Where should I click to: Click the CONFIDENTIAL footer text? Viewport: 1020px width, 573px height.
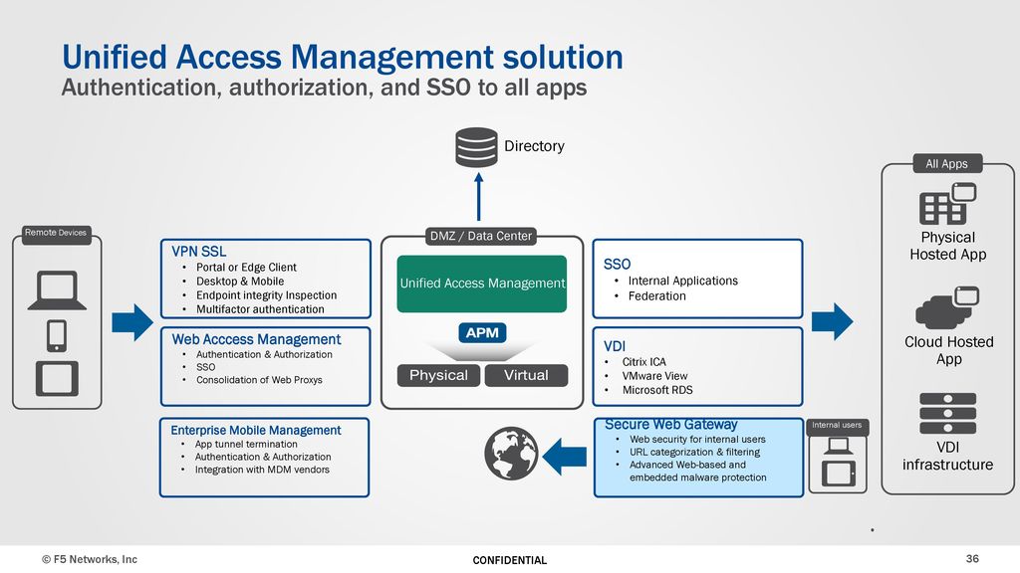point(509,560)
